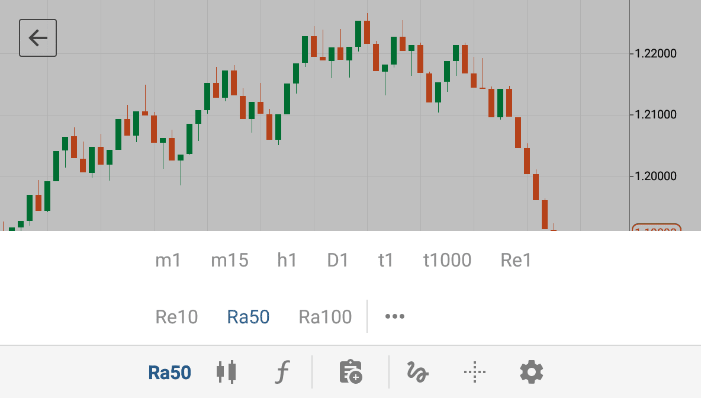Select the m1 timeframe
This screenshot has height=398, width=701.
tap(168, 260)
